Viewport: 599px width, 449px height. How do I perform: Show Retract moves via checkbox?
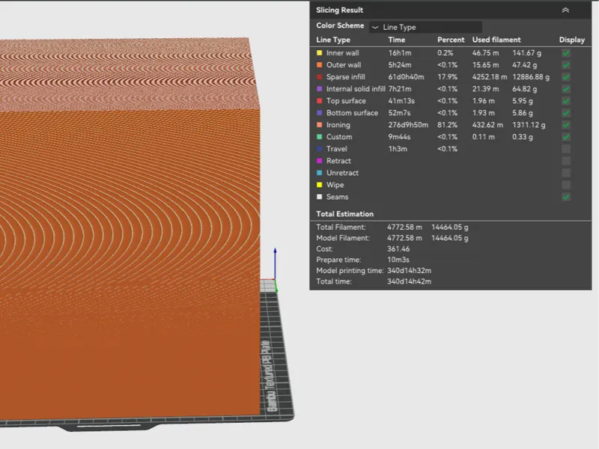pyautogui.click(x=566, y=161)
